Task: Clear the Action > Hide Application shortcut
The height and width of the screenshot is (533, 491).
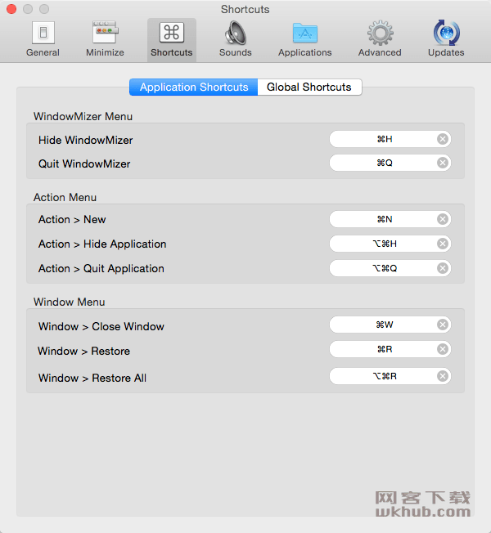Action: pos(443,244)
